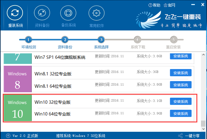
Task: Go to step 1 环境检测
Action: (28, 39)
